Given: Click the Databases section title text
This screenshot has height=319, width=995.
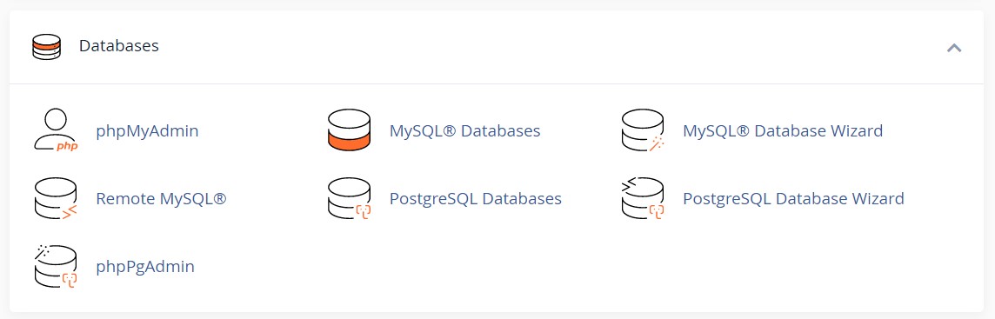Looking at the screenshot, I should pyautogui.click(x=118, y=46).
